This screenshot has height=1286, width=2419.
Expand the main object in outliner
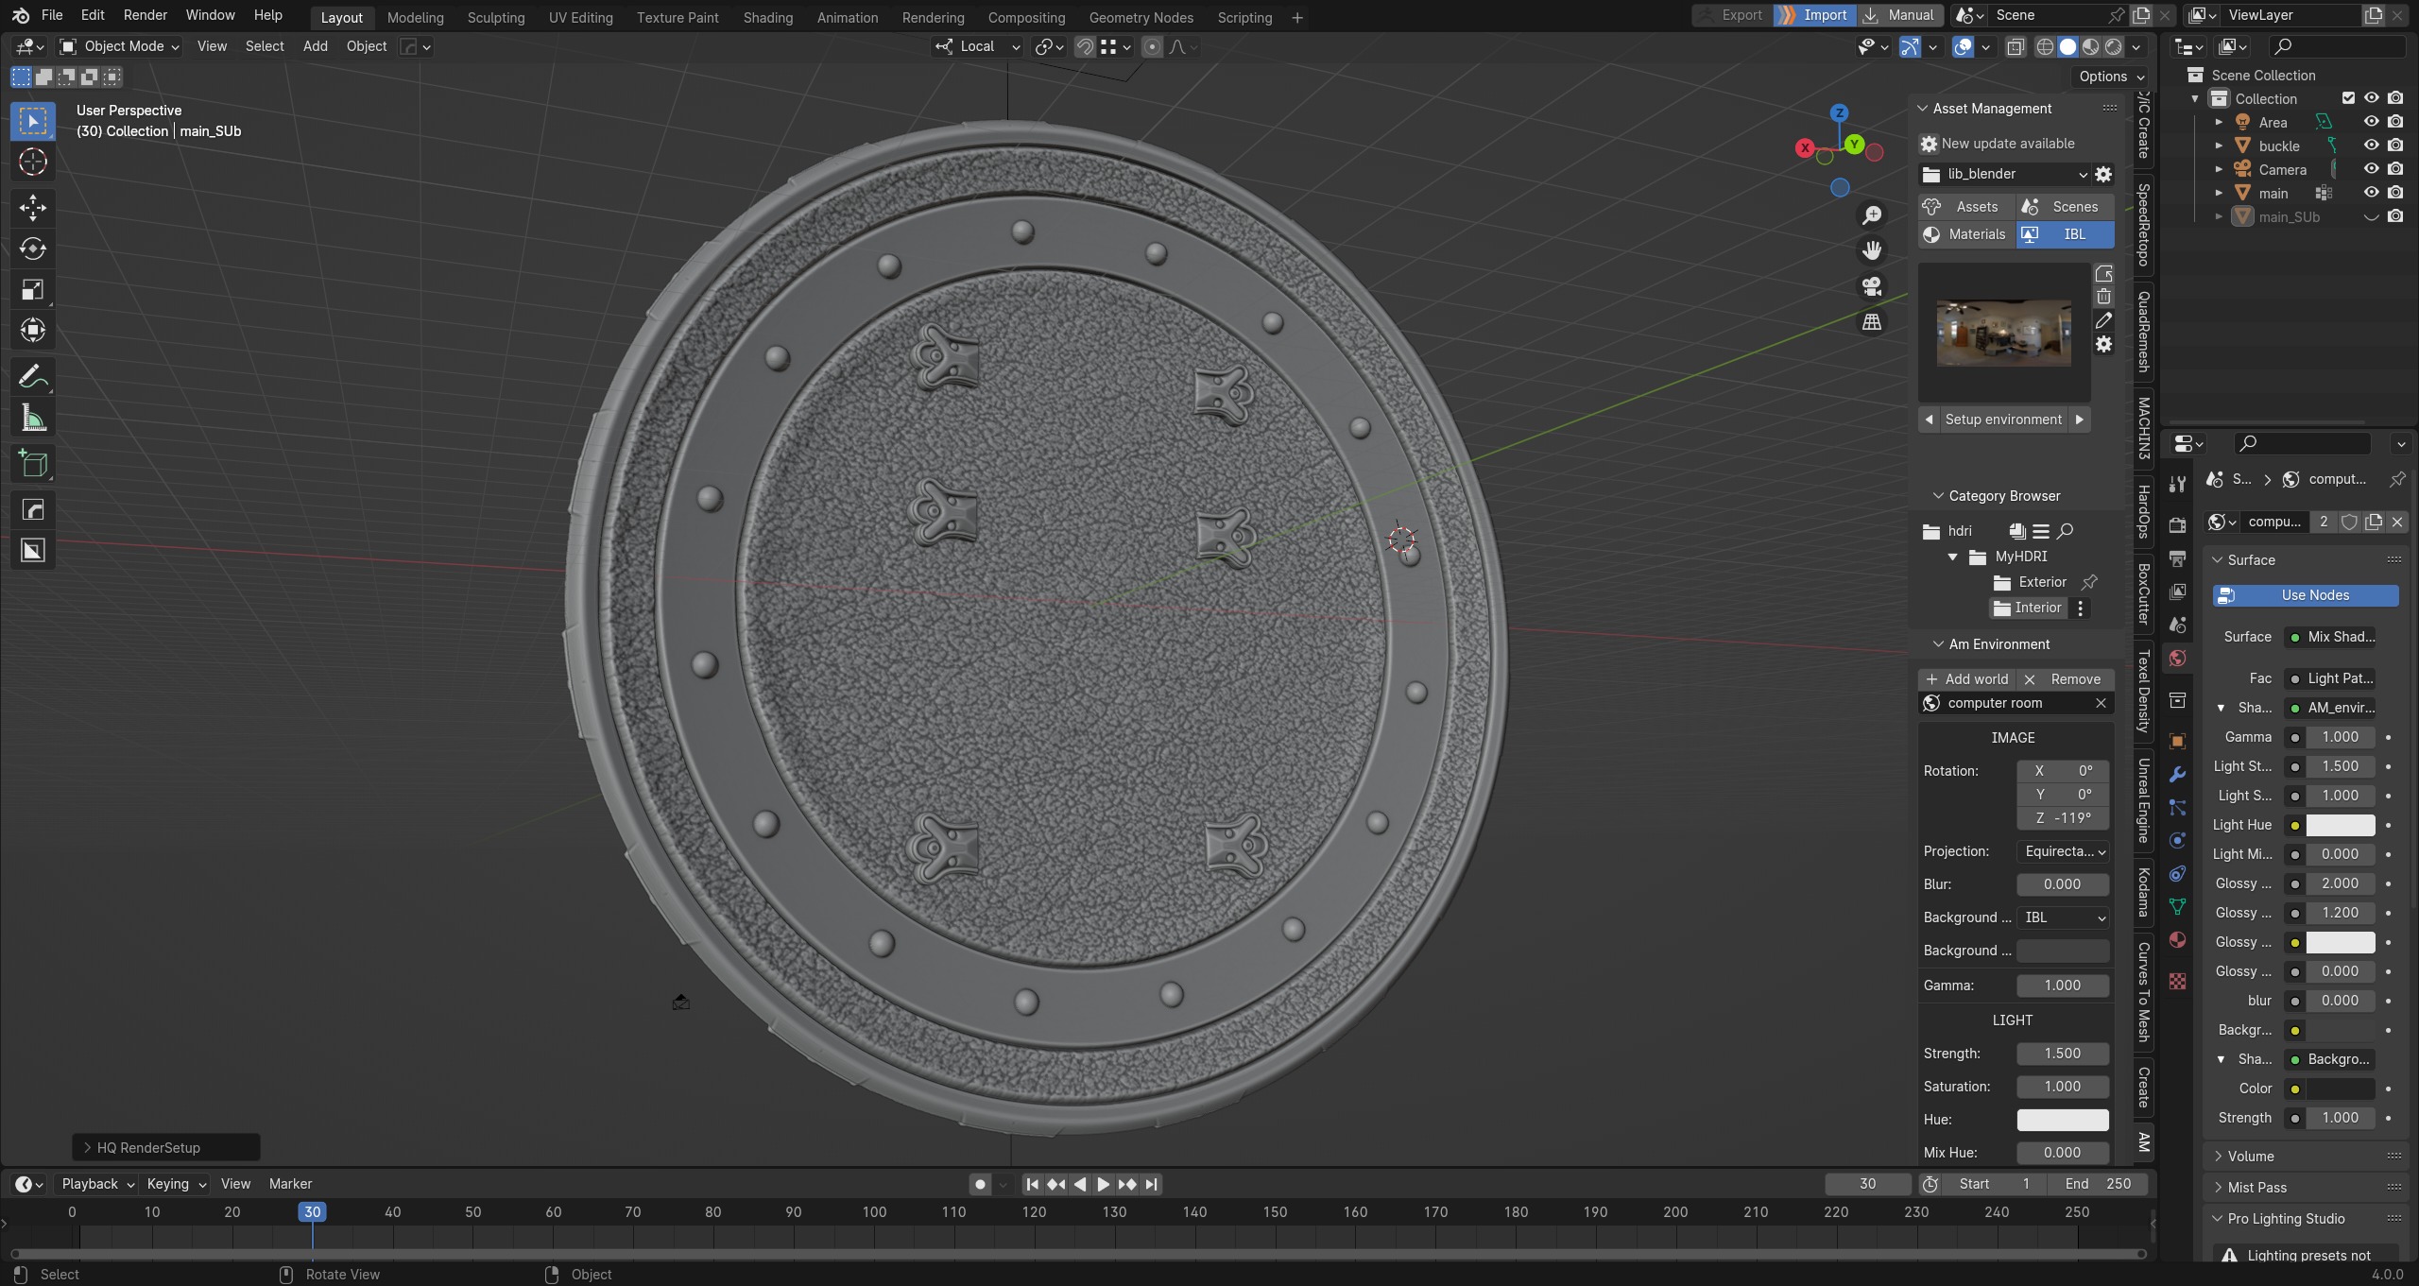pos(2219,193)
